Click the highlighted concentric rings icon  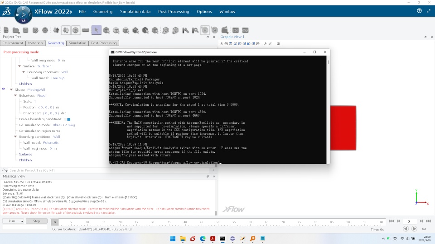[205, 30]
